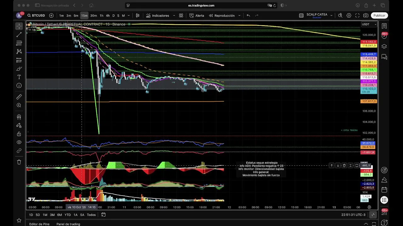Open chart settings hexagon icon
403x226 pixels.
349,15
